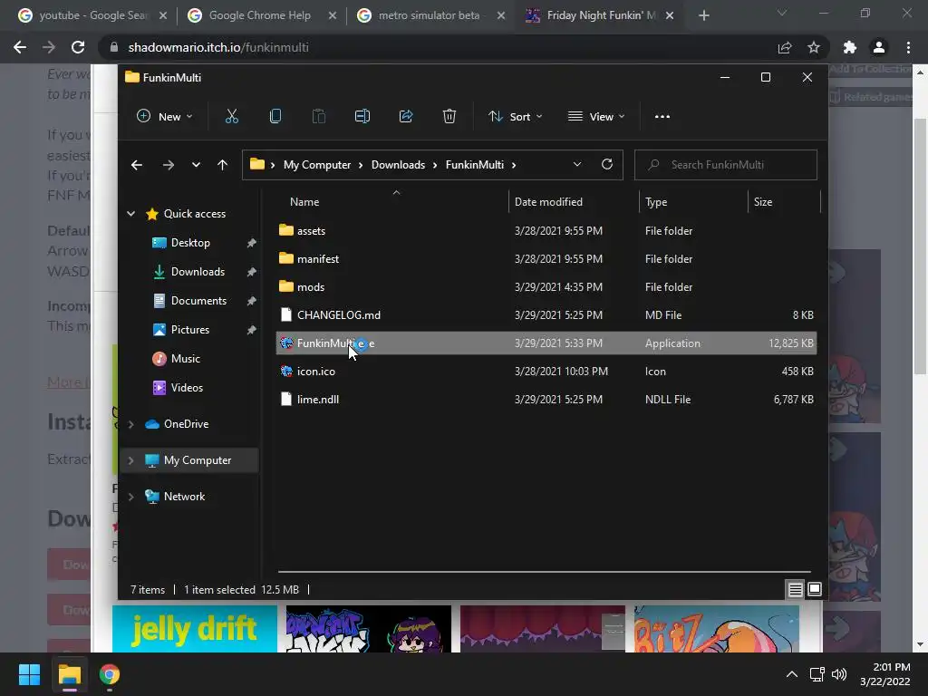Viewport: 928px width, 696px height.
Task: Click Chrome icon on taskbar
Action: [x=110, y=674]
